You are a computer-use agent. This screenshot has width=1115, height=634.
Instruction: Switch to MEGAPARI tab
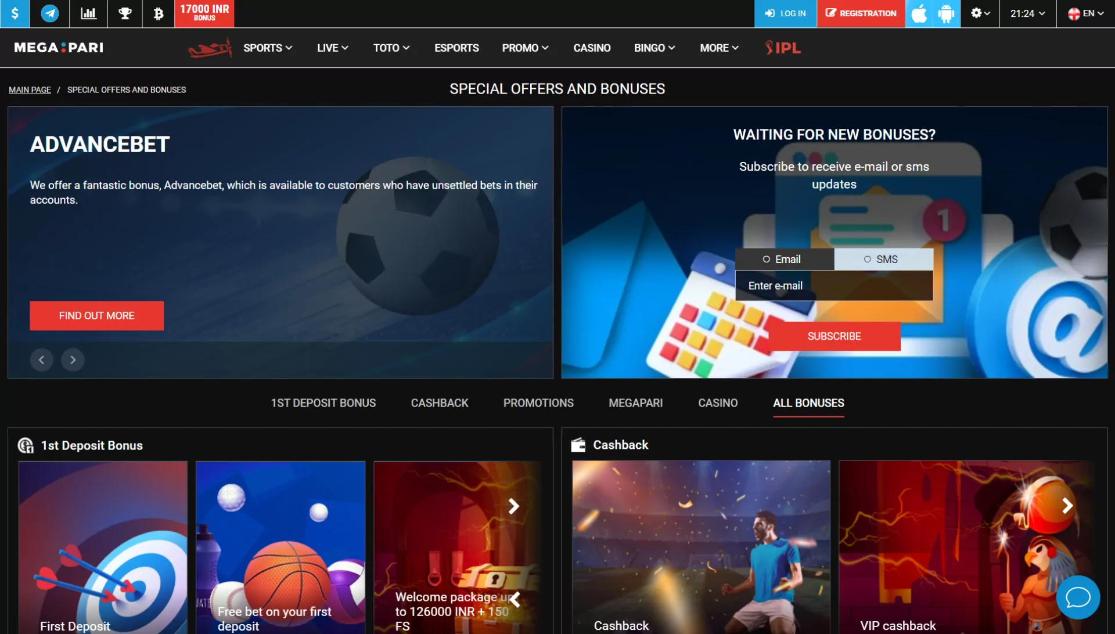pos(635,403)
